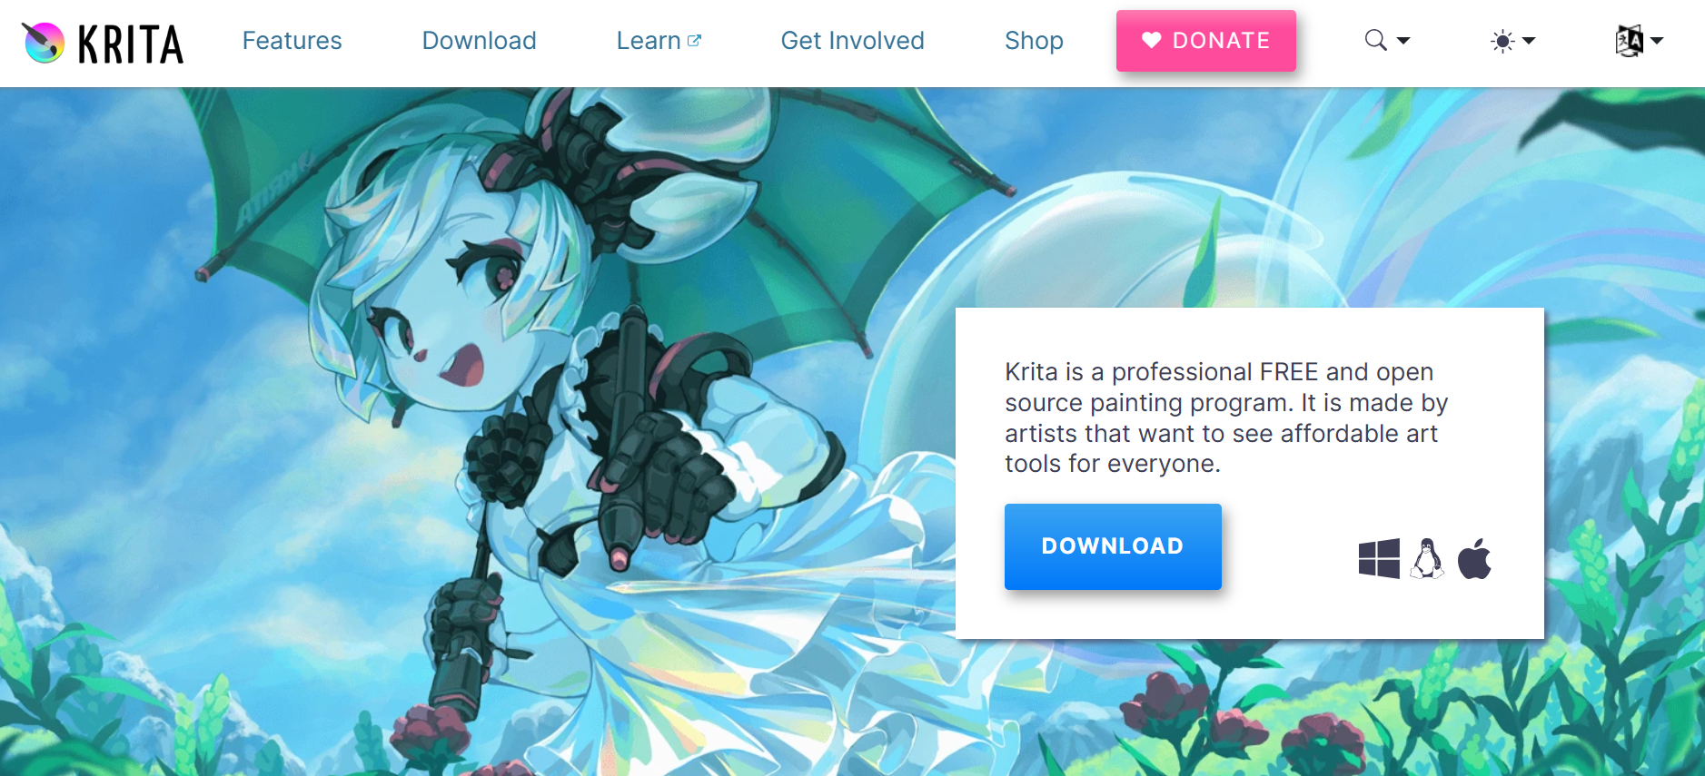Click external link icon beside Learn
Screen dimensions: 1705x776
[694, 41]
